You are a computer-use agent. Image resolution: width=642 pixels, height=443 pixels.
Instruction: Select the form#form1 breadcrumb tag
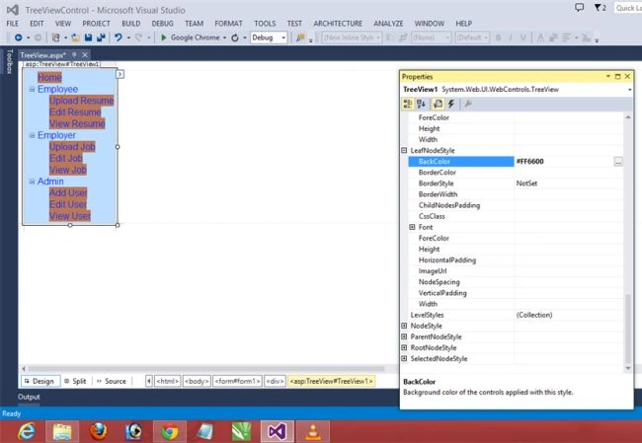[237, 381]
